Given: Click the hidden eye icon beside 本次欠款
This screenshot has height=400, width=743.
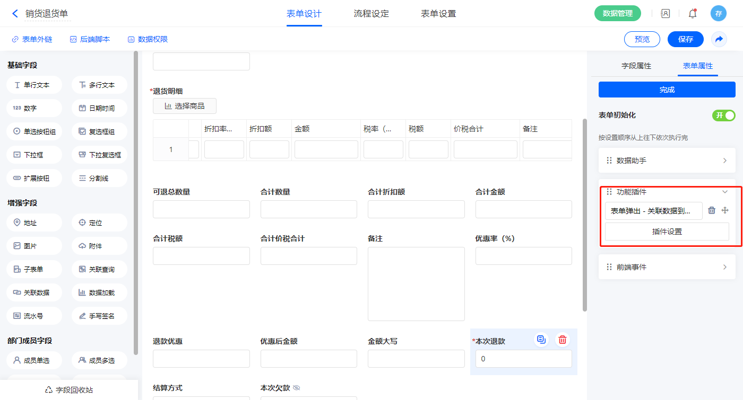Looking at the screenshot, I should [x=297, y=388].
